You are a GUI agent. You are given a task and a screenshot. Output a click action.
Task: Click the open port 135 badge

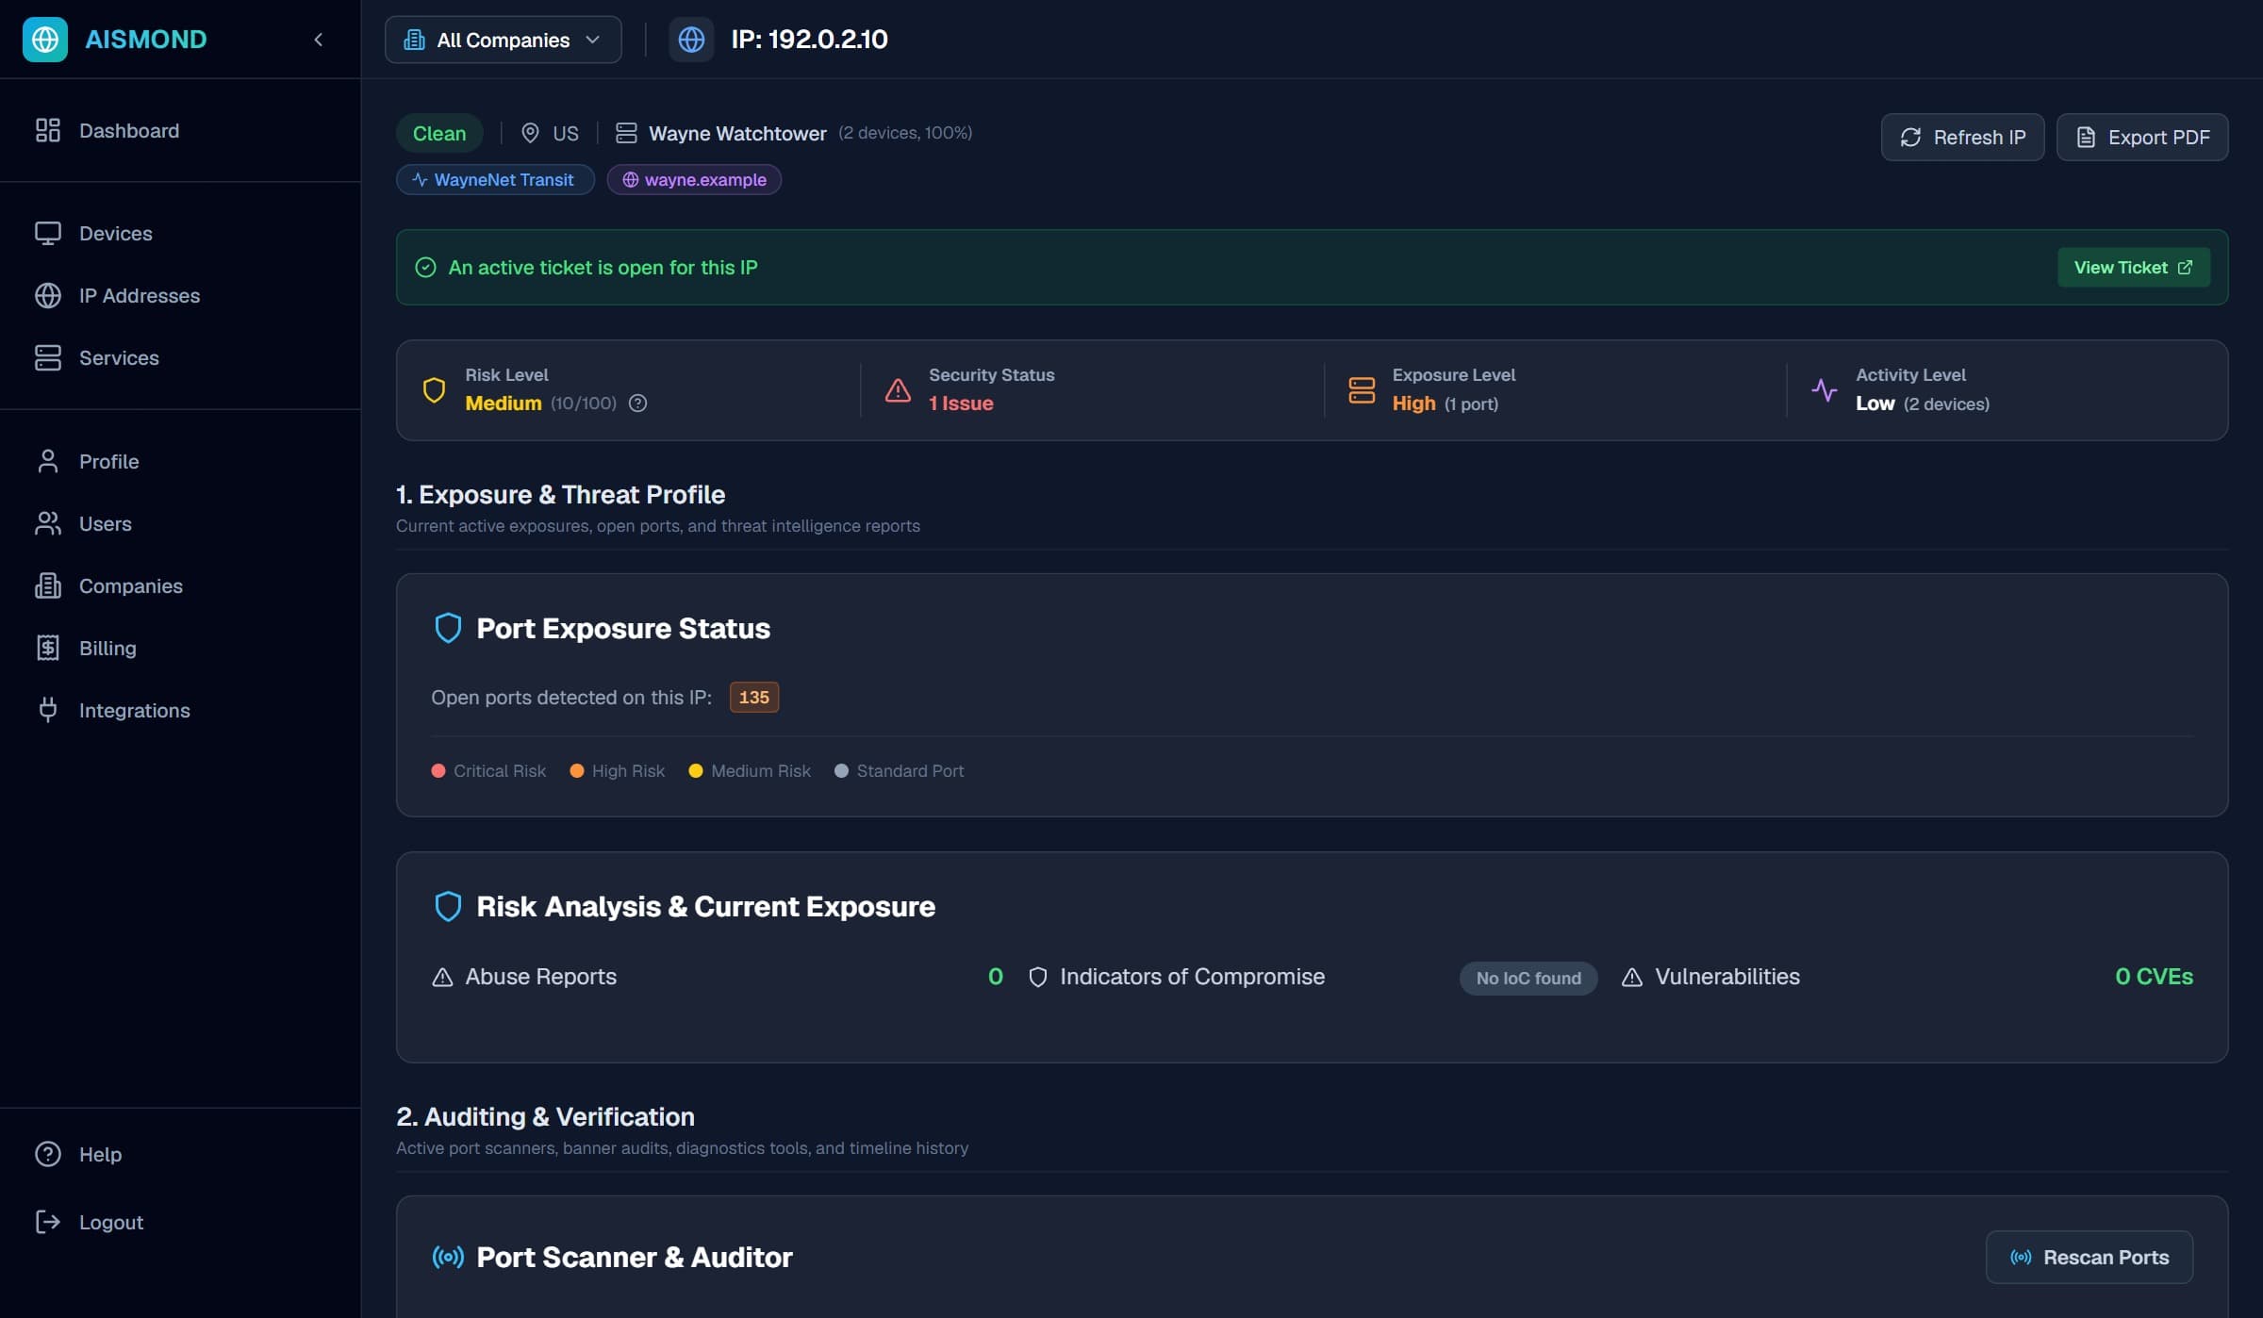point(753,698)
